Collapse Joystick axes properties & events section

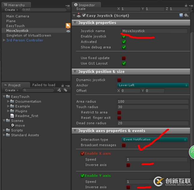click(x=75, y=131)
